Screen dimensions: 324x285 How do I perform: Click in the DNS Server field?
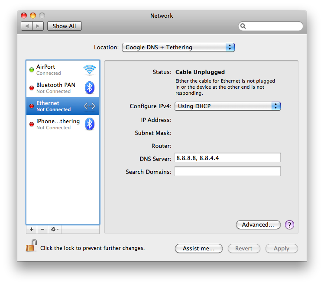227,158
